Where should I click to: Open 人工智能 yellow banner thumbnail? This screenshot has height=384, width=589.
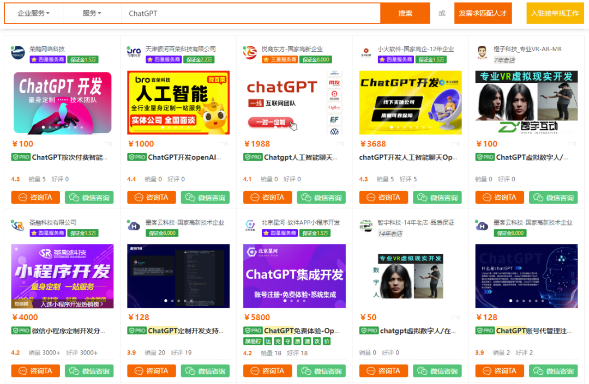(x=178, y=102)
